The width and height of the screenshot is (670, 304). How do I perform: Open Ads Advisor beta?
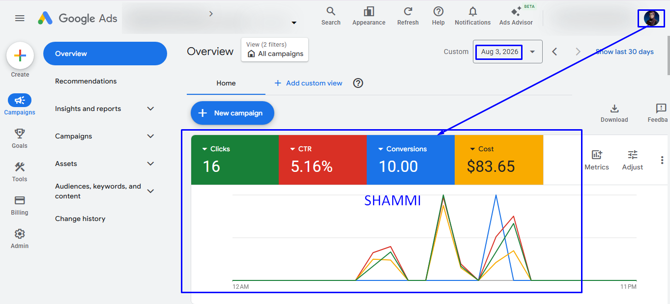[x=516, y=16]
